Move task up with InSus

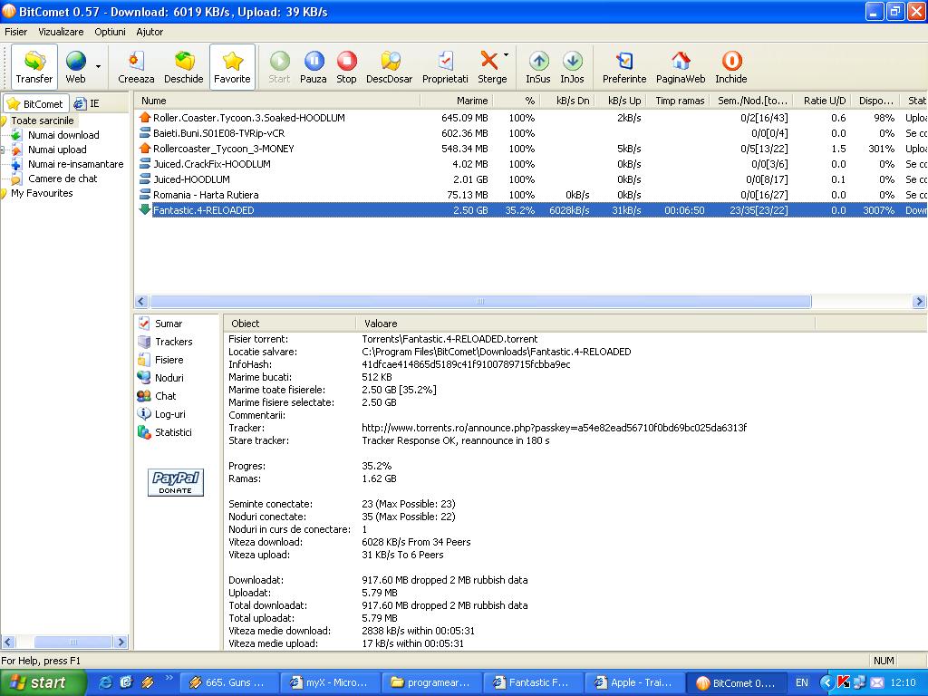(538, 67)
